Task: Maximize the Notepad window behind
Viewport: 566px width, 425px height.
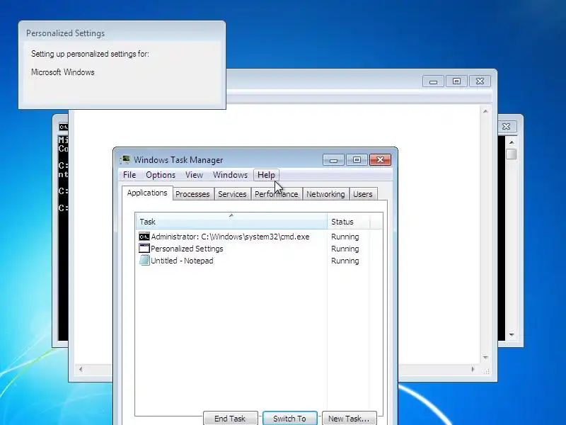Action: point(456,81)
